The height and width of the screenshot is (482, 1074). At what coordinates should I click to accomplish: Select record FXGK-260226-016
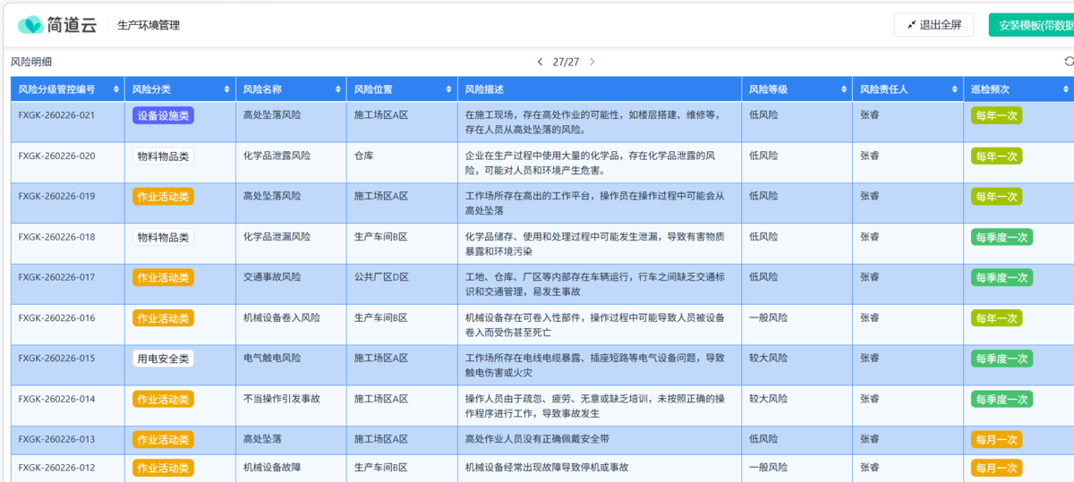pyautogui.click(x=56, y=317)
